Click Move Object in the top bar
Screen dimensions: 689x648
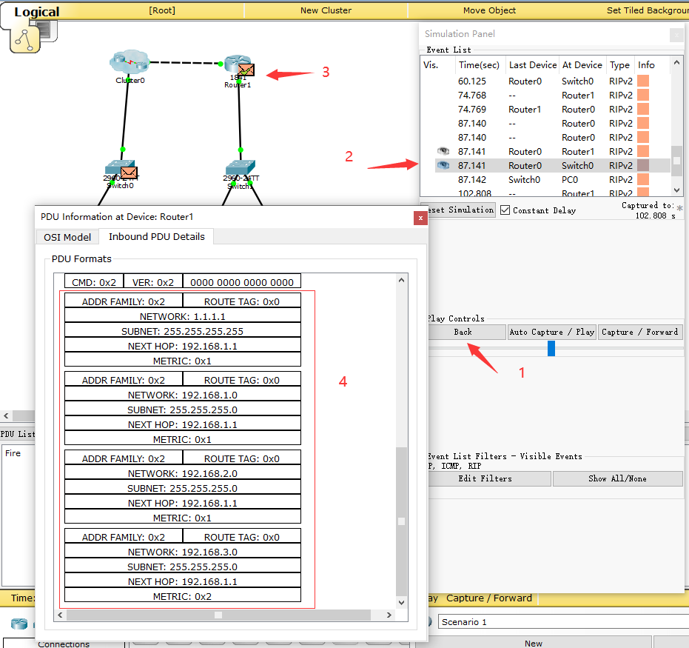pos(489,10)
